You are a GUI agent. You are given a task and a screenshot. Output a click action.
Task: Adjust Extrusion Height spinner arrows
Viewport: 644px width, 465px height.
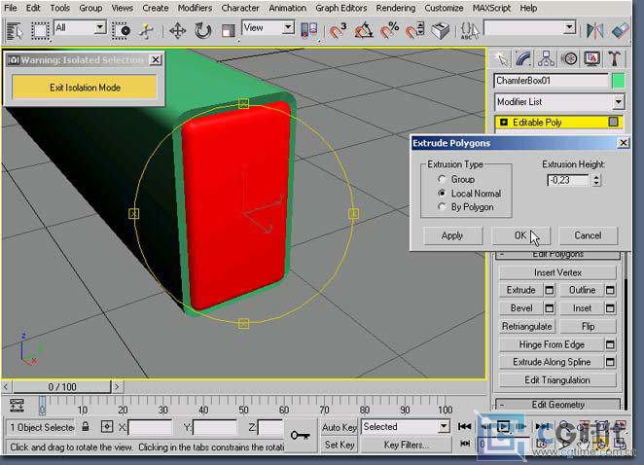tap(596, 180)
